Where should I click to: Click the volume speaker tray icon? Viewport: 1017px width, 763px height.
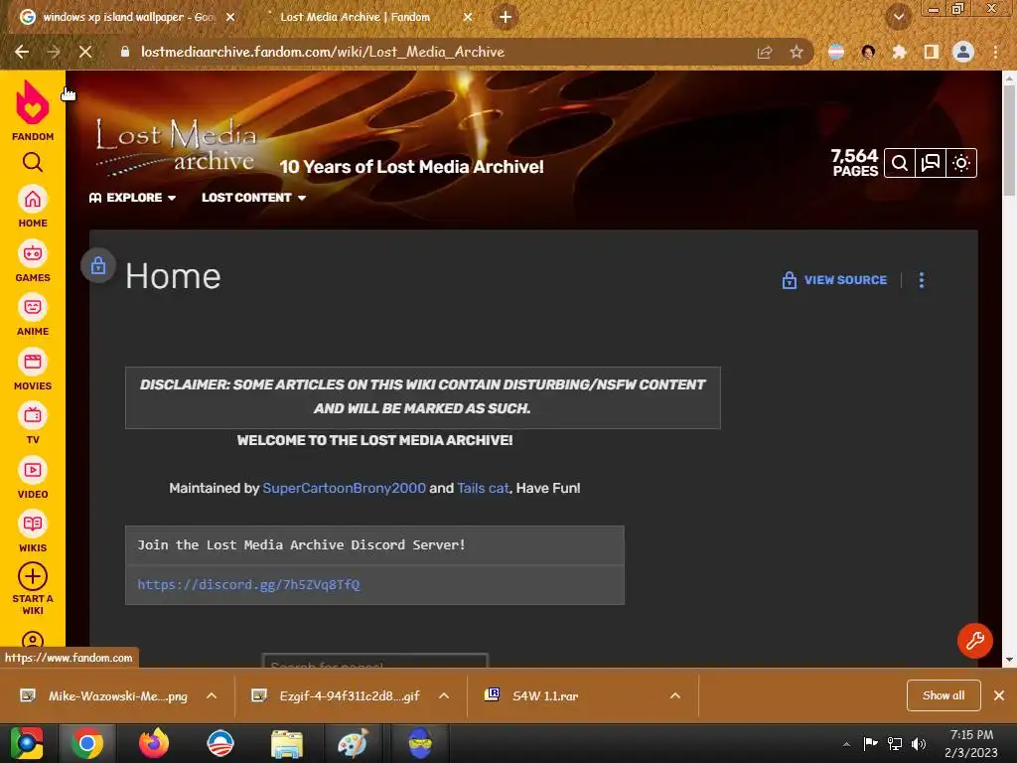pos(919,744)
